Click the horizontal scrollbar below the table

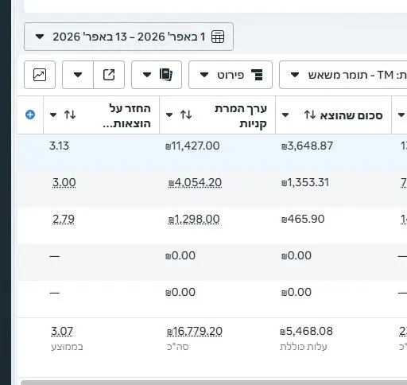214,383
